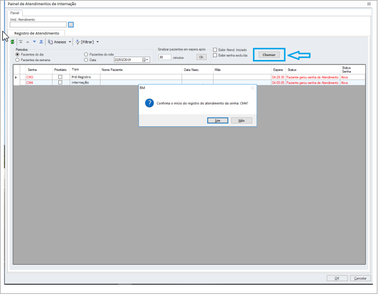Click the Espera column header
The height and width of the screenshot is (295, 378).
click(278, 70)
